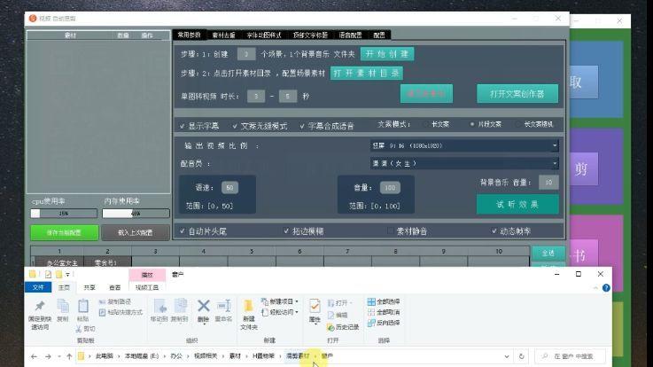Click the Copy to (复制到) icon

point(180,306)
